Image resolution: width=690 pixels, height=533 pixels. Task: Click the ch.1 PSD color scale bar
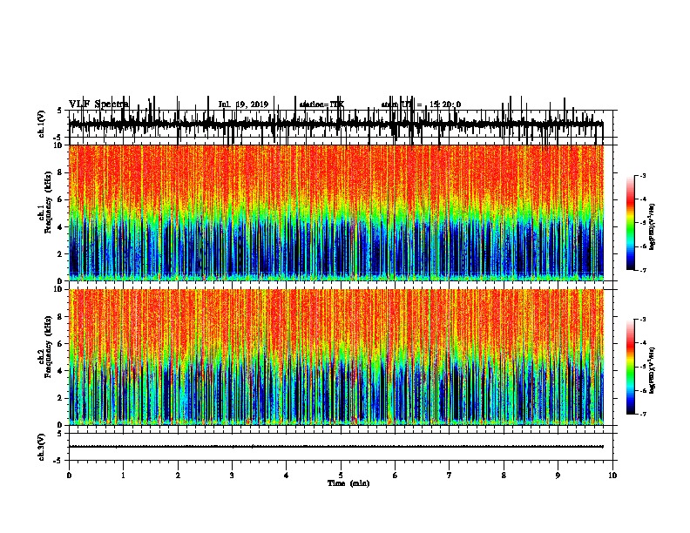(630, 223)
